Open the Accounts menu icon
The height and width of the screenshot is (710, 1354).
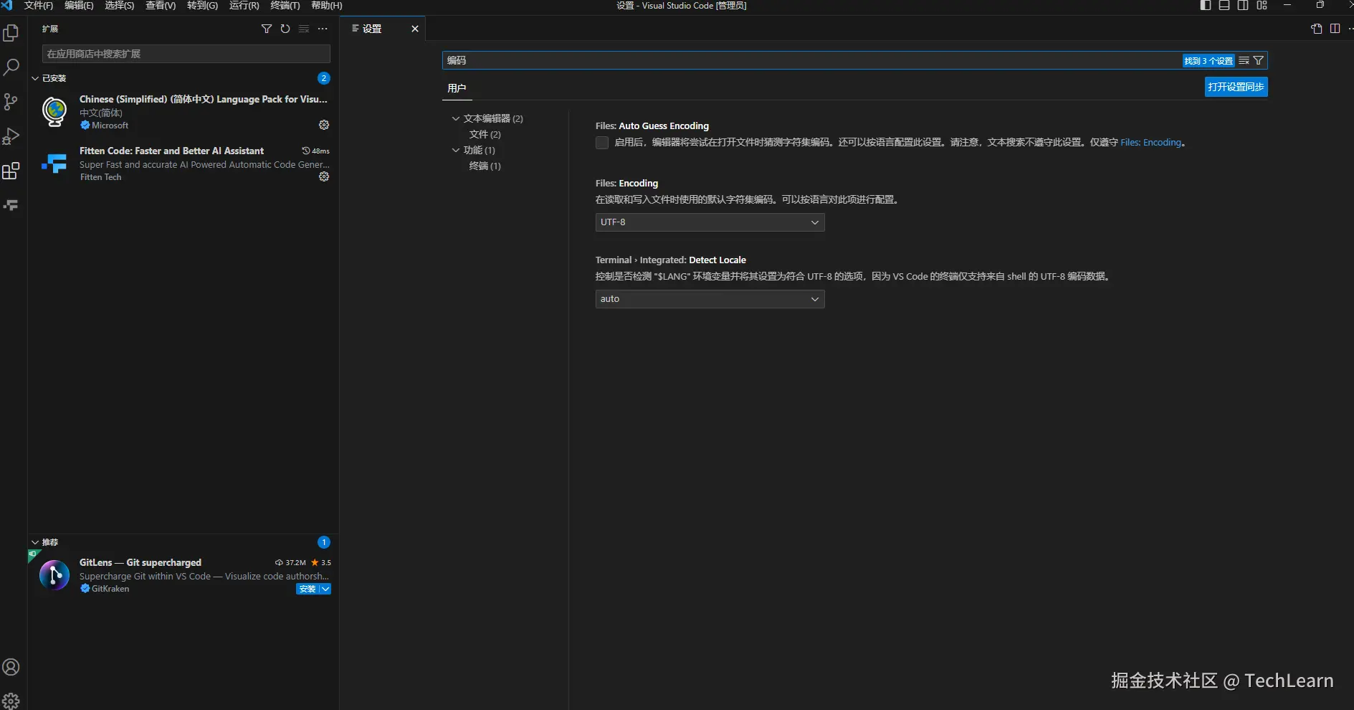(11, 667)
